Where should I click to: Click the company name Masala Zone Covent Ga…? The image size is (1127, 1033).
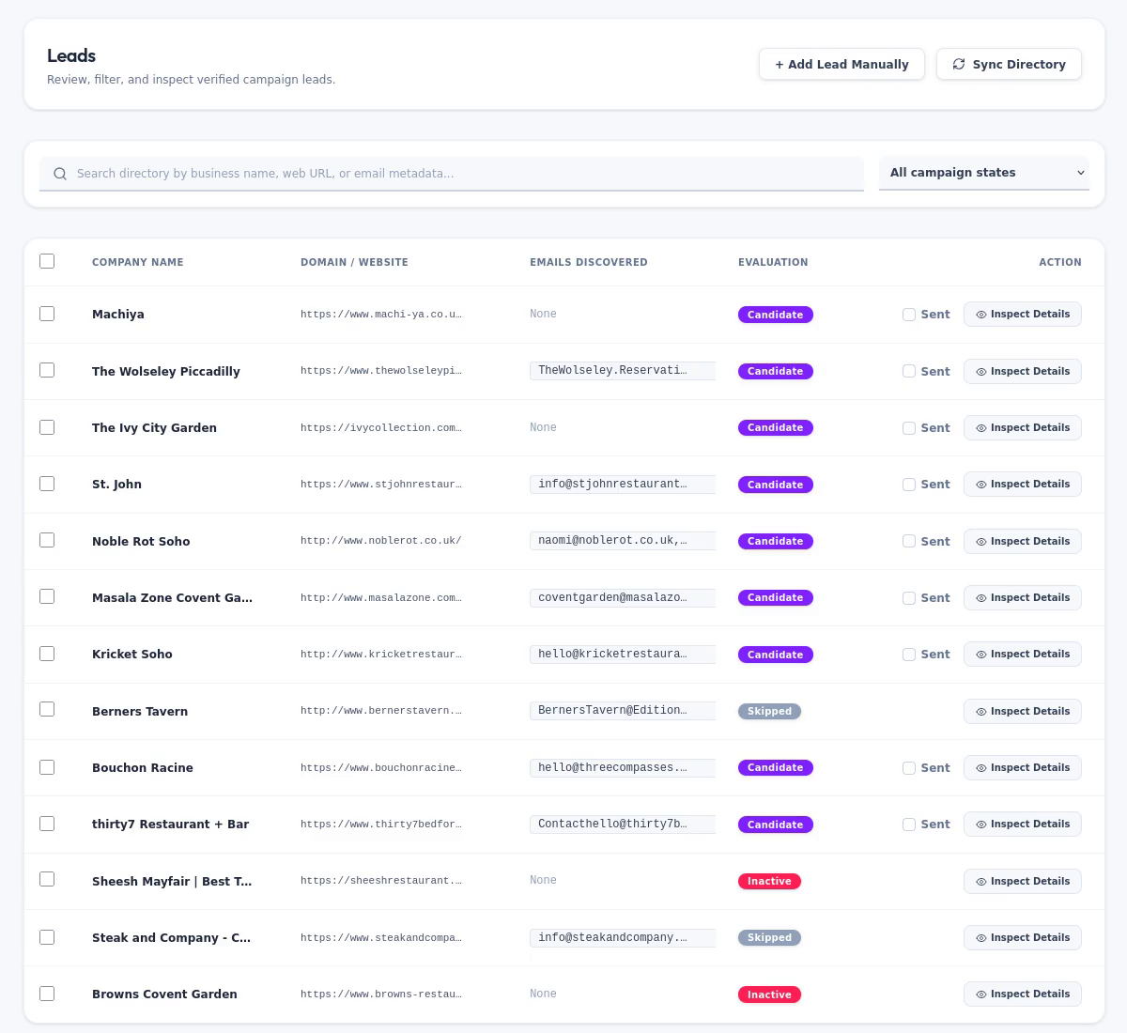coord(172,598)
